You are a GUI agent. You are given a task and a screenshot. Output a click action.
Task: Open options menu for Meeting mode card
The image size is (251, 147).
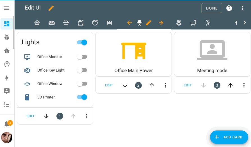click(244, 85)
